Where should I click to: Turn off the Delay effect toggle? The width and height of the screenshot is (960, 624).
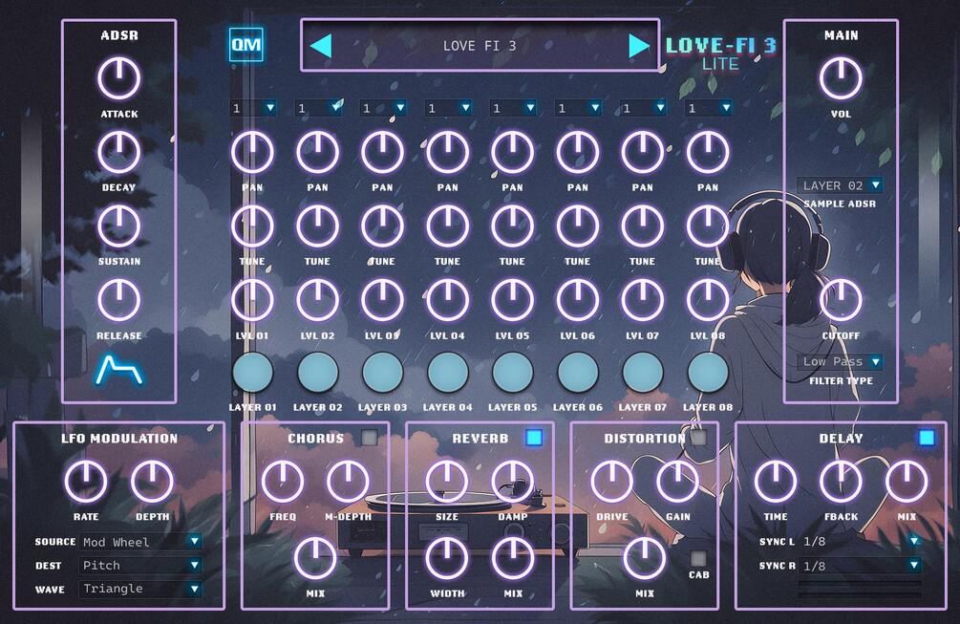(927, 438)
